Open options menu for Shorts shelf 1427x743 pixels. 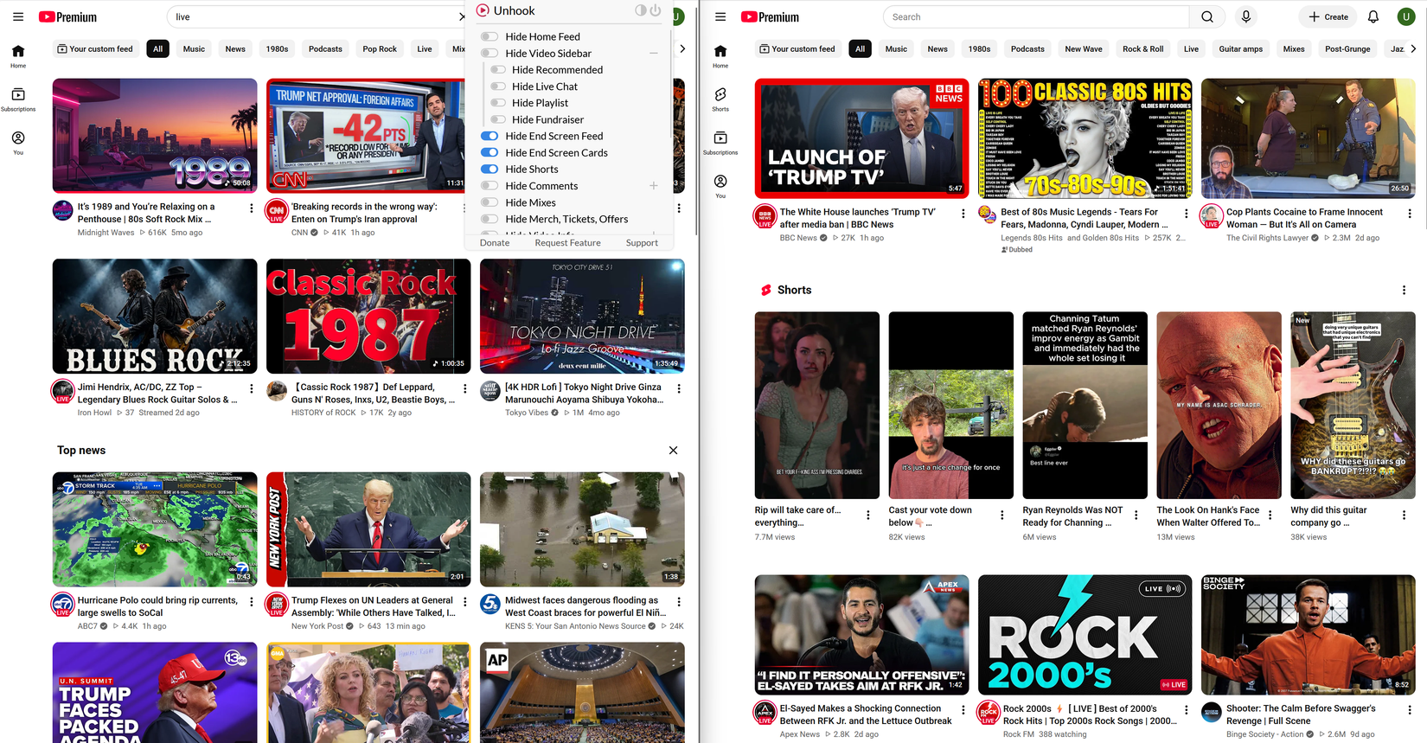click(x=1404, y=290)
